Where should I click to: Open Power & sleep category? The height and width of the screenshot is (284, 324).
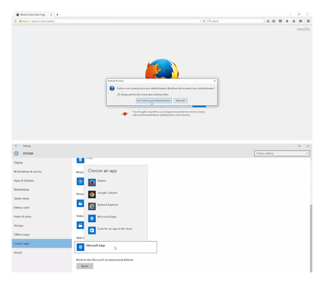point(41,217)
